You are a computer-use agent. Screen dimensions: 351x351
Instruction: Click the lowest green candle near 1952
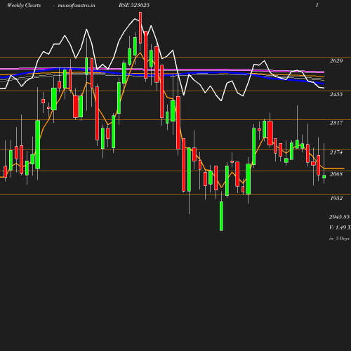pos(221,216)
